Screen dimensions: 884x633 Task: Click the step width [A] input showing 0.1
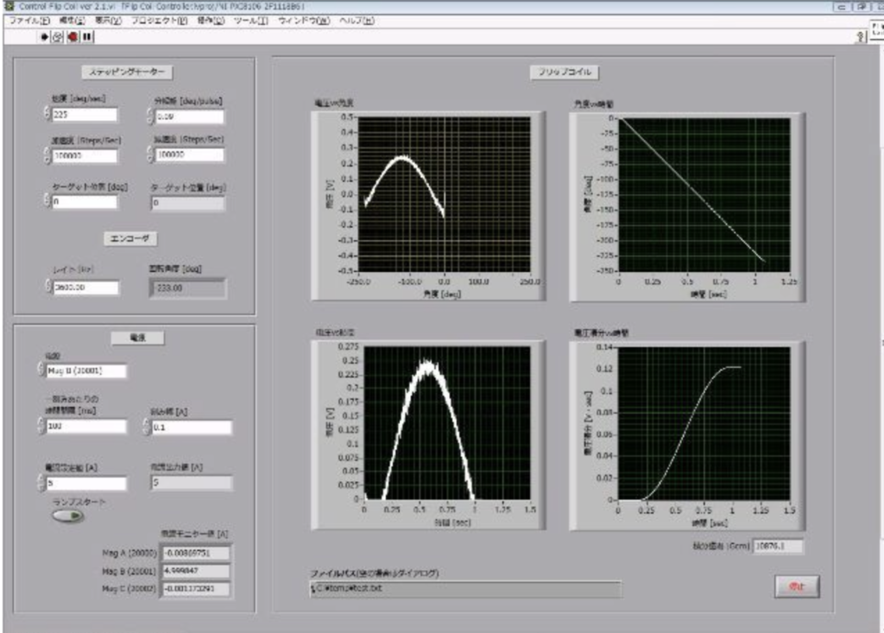point(192,427)
